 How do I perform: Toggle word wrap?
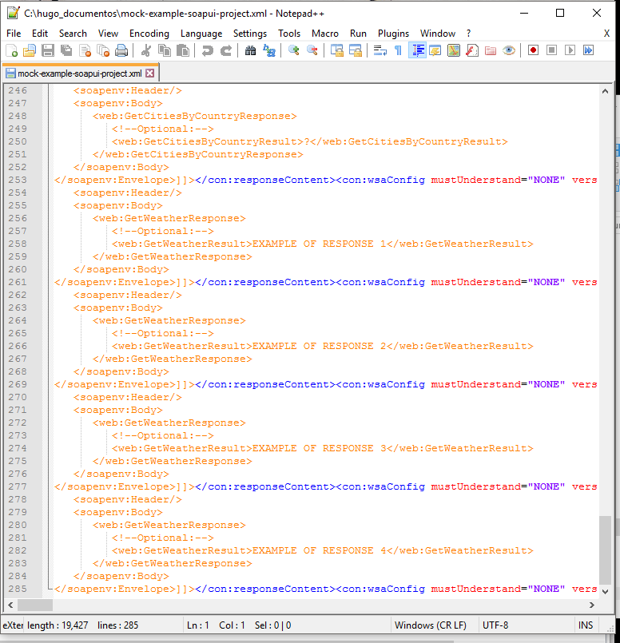click(380, 50)
